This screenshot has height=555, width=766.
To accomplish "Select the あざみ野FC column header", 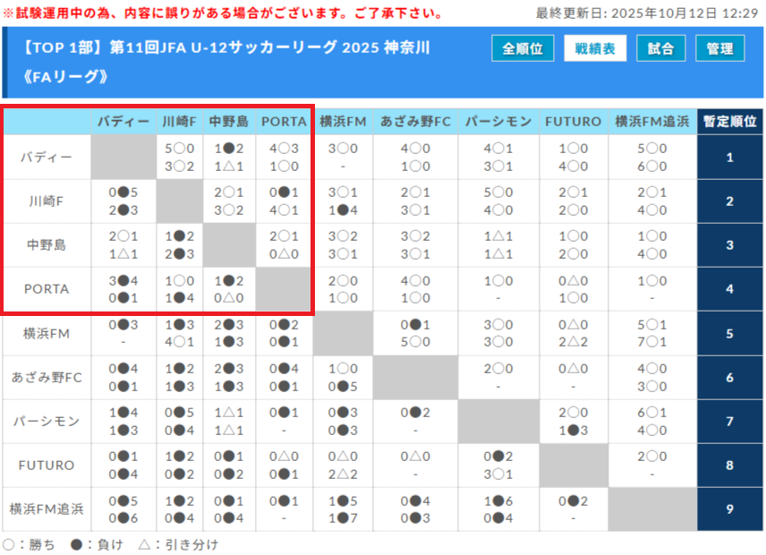I will tap(415, 122).
